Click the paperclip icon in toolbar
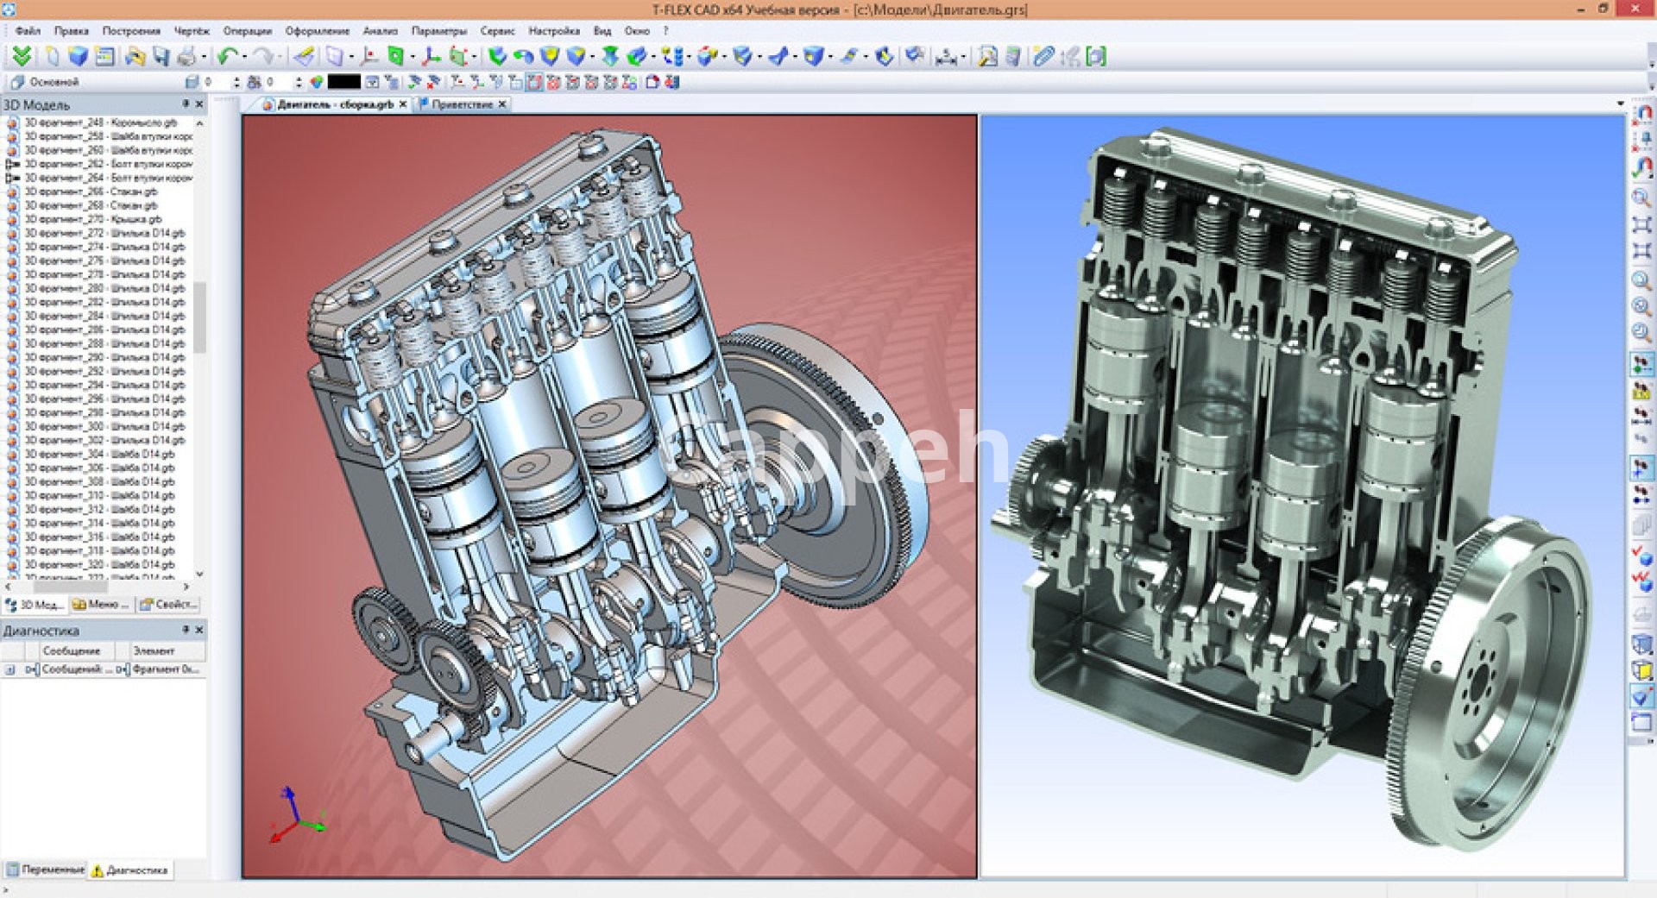The width and height of the screenshot is (1657, 898). pos(1043,57)
